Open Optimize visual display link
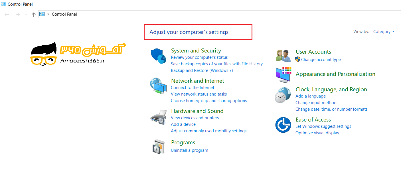The image size is (401, 178). pos(317,133)
